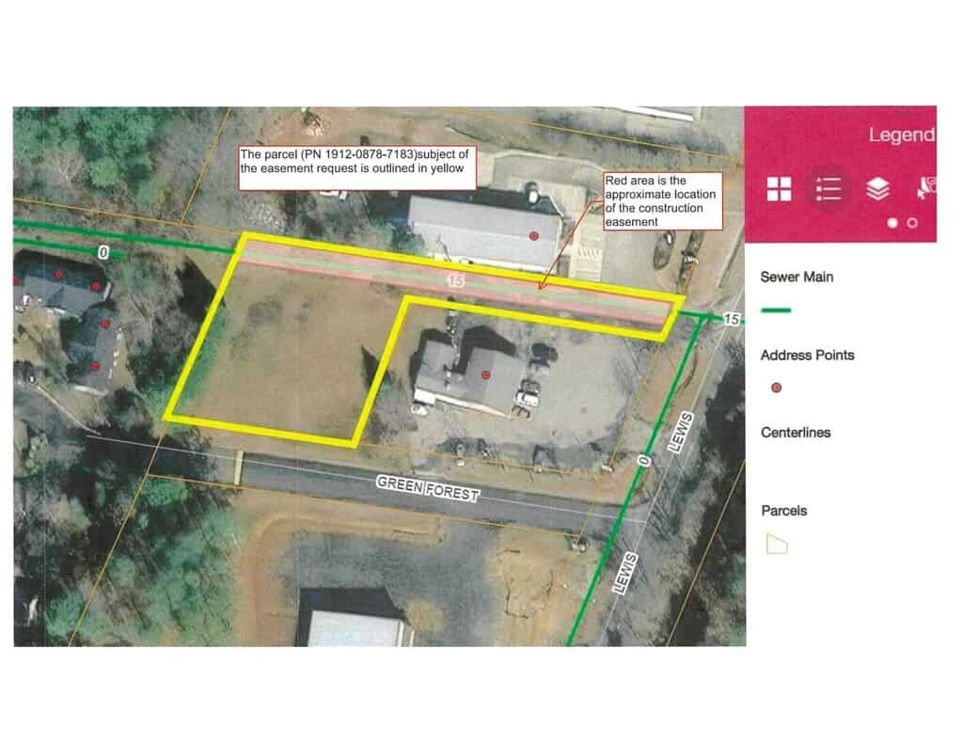Click address point on southern house in yellow notch
Viewport: 963px width, 744px height.
click(x=485, y=374)
